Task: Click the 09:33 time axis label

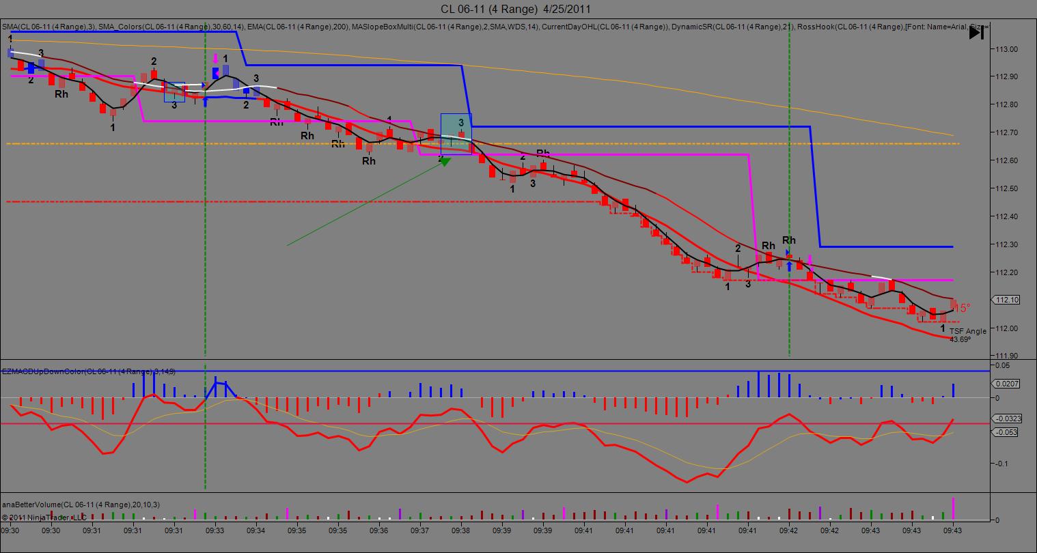Action: coord(215,530)
